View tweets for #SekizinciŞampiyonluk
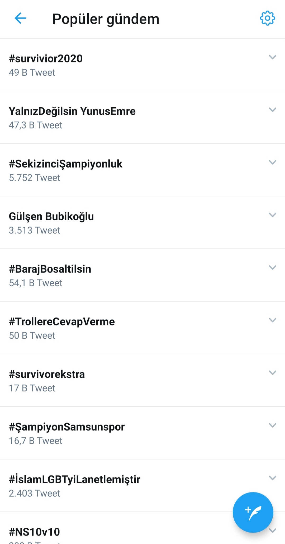The width and height of the screenshot is (285, 544). (x=142, y=170)
